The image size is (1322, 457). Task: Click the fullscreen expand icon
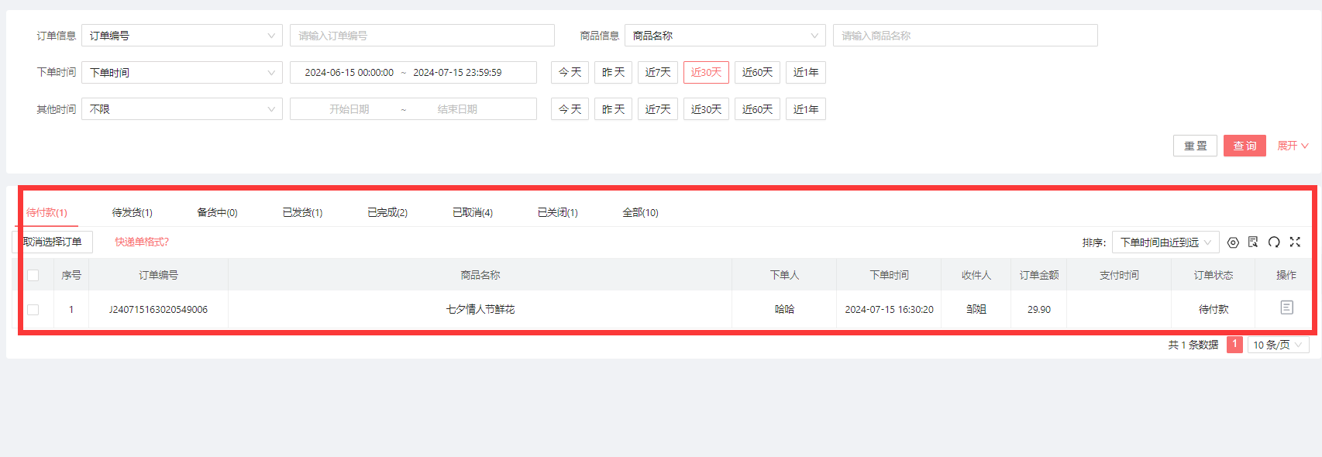1295,242
